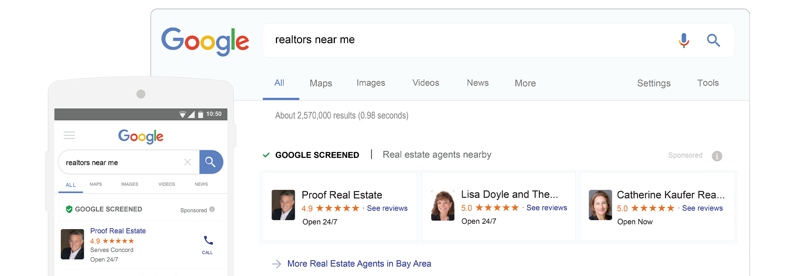The width and height of the screenshot is (786, 276).
Task: Click 'About 2,570,000 results (0.98 seconds)' text
Action: click(342, 115)
